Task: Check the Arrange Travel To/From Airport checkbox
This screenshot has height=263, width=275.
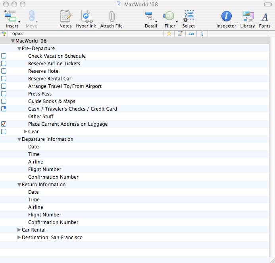Action: tap(4, 86)
